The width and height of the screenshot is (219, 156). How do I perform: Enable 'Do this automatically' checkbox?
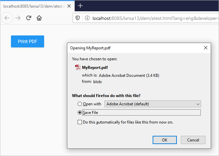click(x=80, y=122)
